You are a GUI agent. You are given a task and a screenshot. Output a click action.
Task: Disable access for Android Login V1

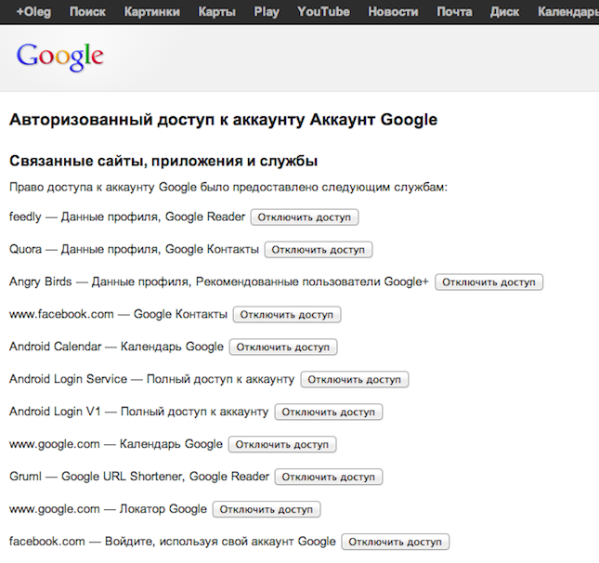(329, 412)
